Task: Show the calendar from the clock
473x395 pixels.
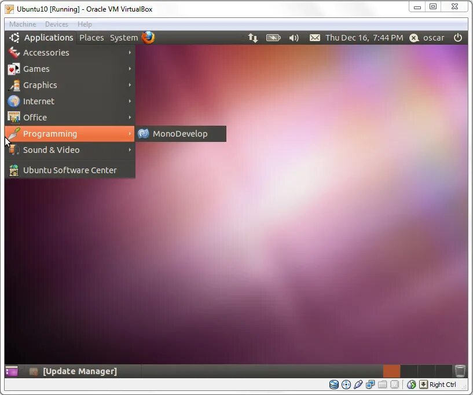Action: (364, 38)
